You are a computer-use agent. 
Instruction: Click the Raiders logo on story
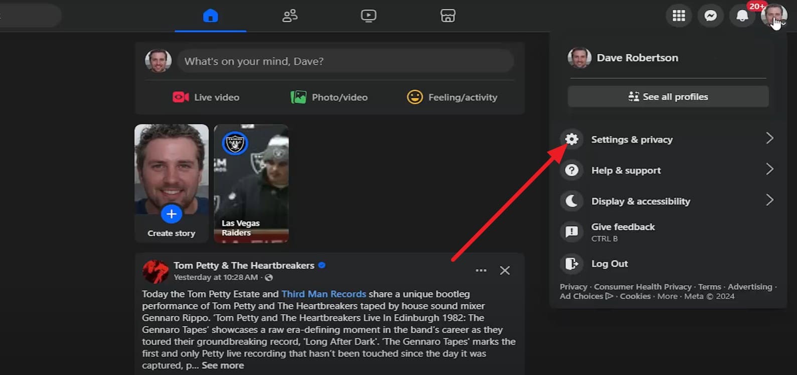235,144
